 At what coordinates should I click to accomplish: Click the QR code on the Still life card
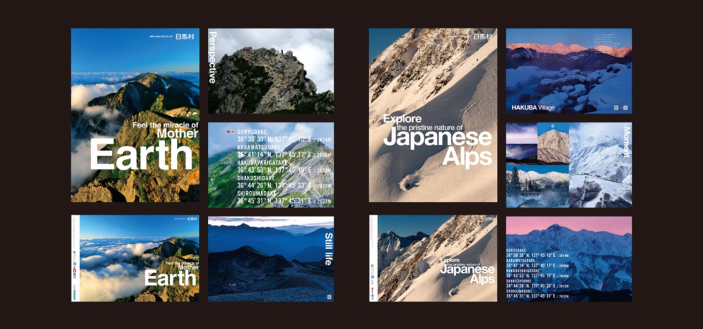coord(329,297)
